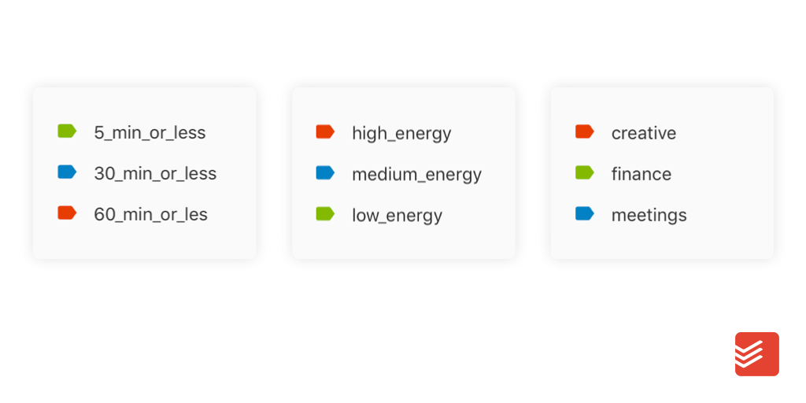Select the 30_min_or_less label
The height and width of the screenshot is (403, 806).
(x=155, y=174)
